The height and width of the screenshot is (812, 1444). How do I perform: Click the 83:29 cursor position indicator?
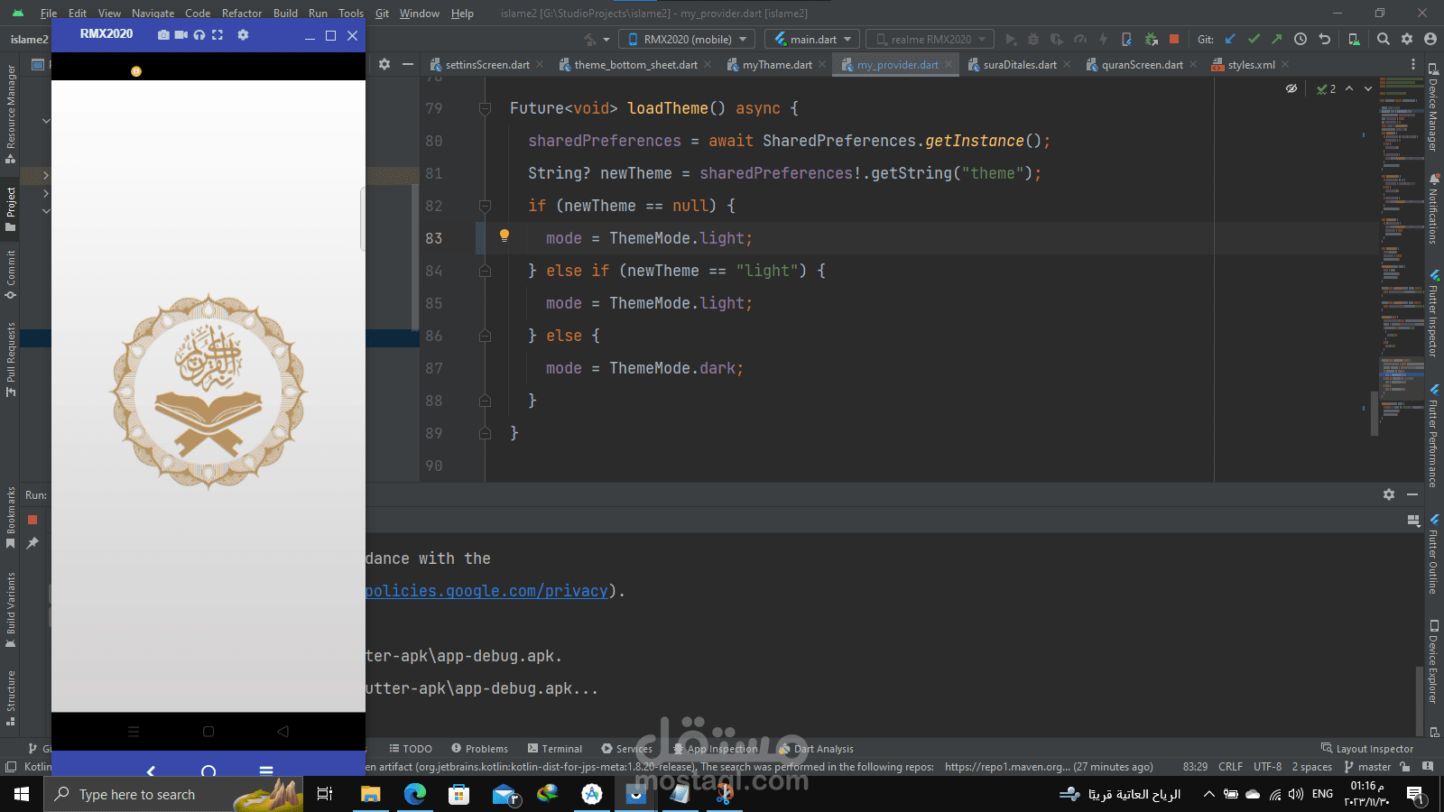coord(1195,767)
